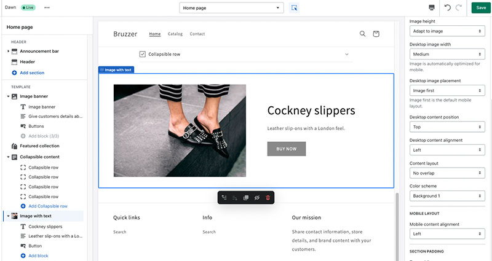
Task: Click the preview vertical scrollbar
Action: point(397,227)
